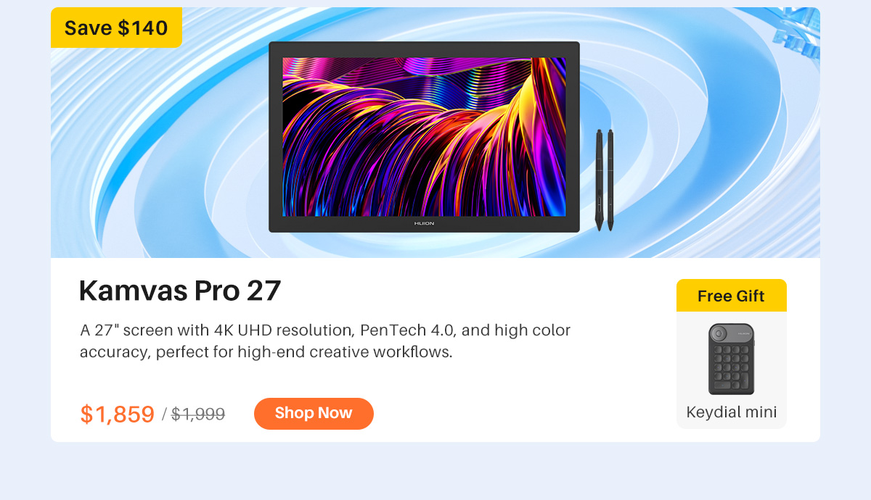Click the key grid on Keydial mini
The image size is (871, 500).
pyautogui.click(x=731, y=368)
